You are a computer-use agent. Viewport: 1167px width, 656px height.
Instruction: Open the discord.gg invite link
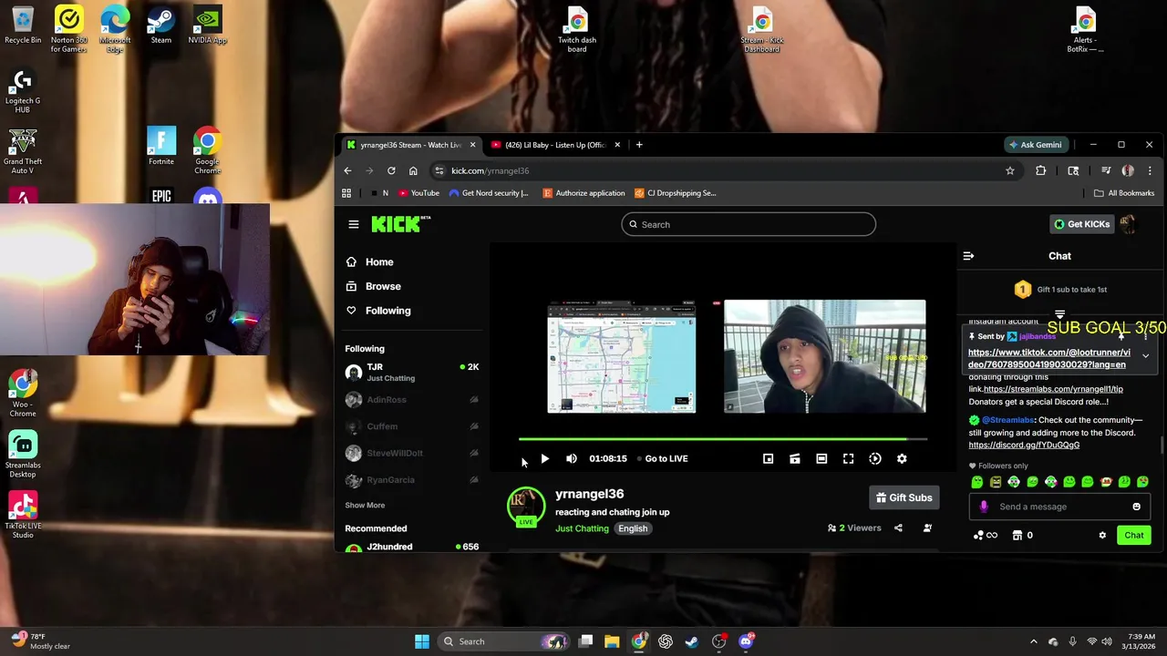tap(1024, 445)
